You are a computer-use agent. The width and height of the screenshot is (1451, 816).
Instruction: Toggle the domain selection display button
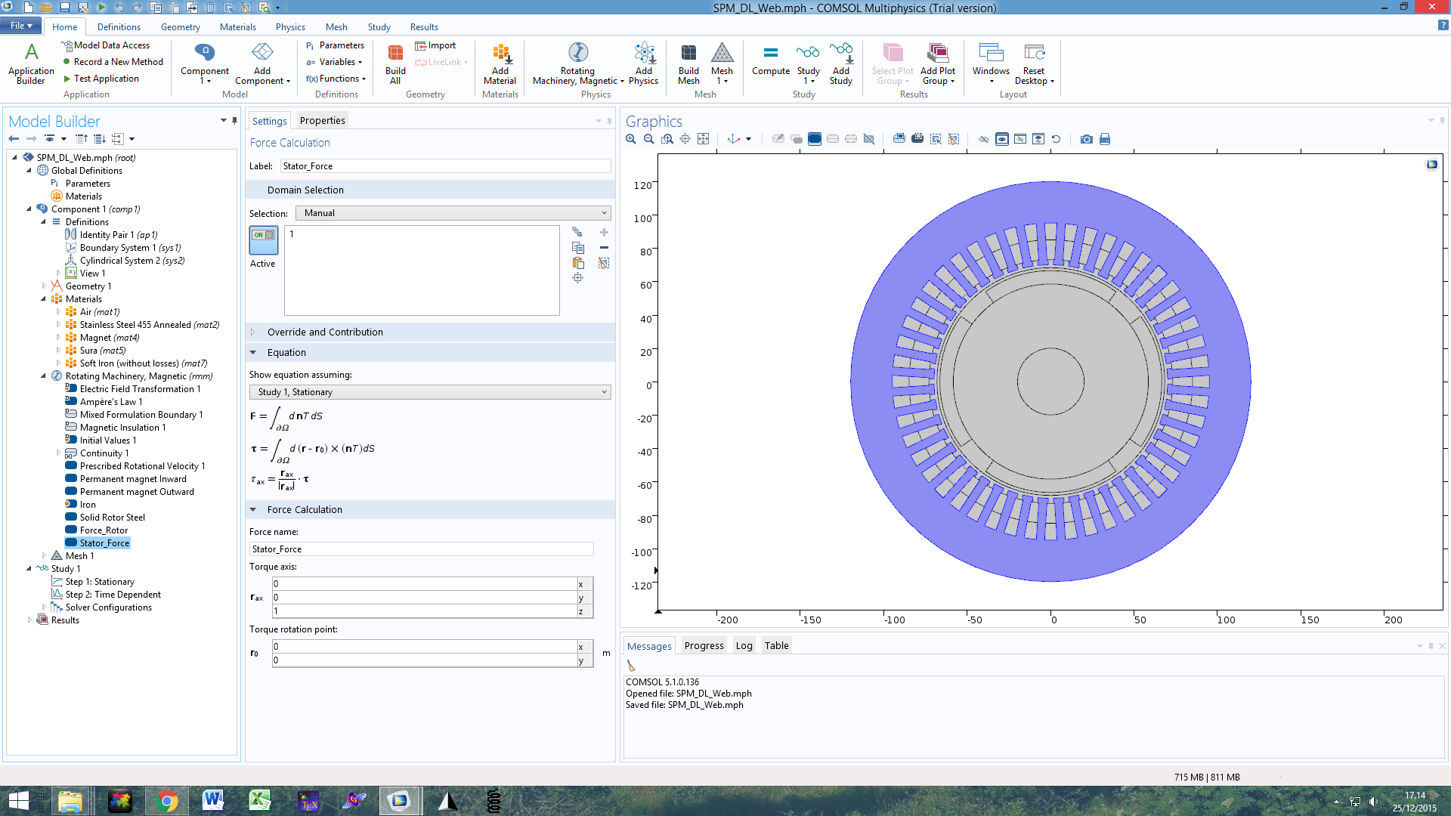click(x=814, y=139)
